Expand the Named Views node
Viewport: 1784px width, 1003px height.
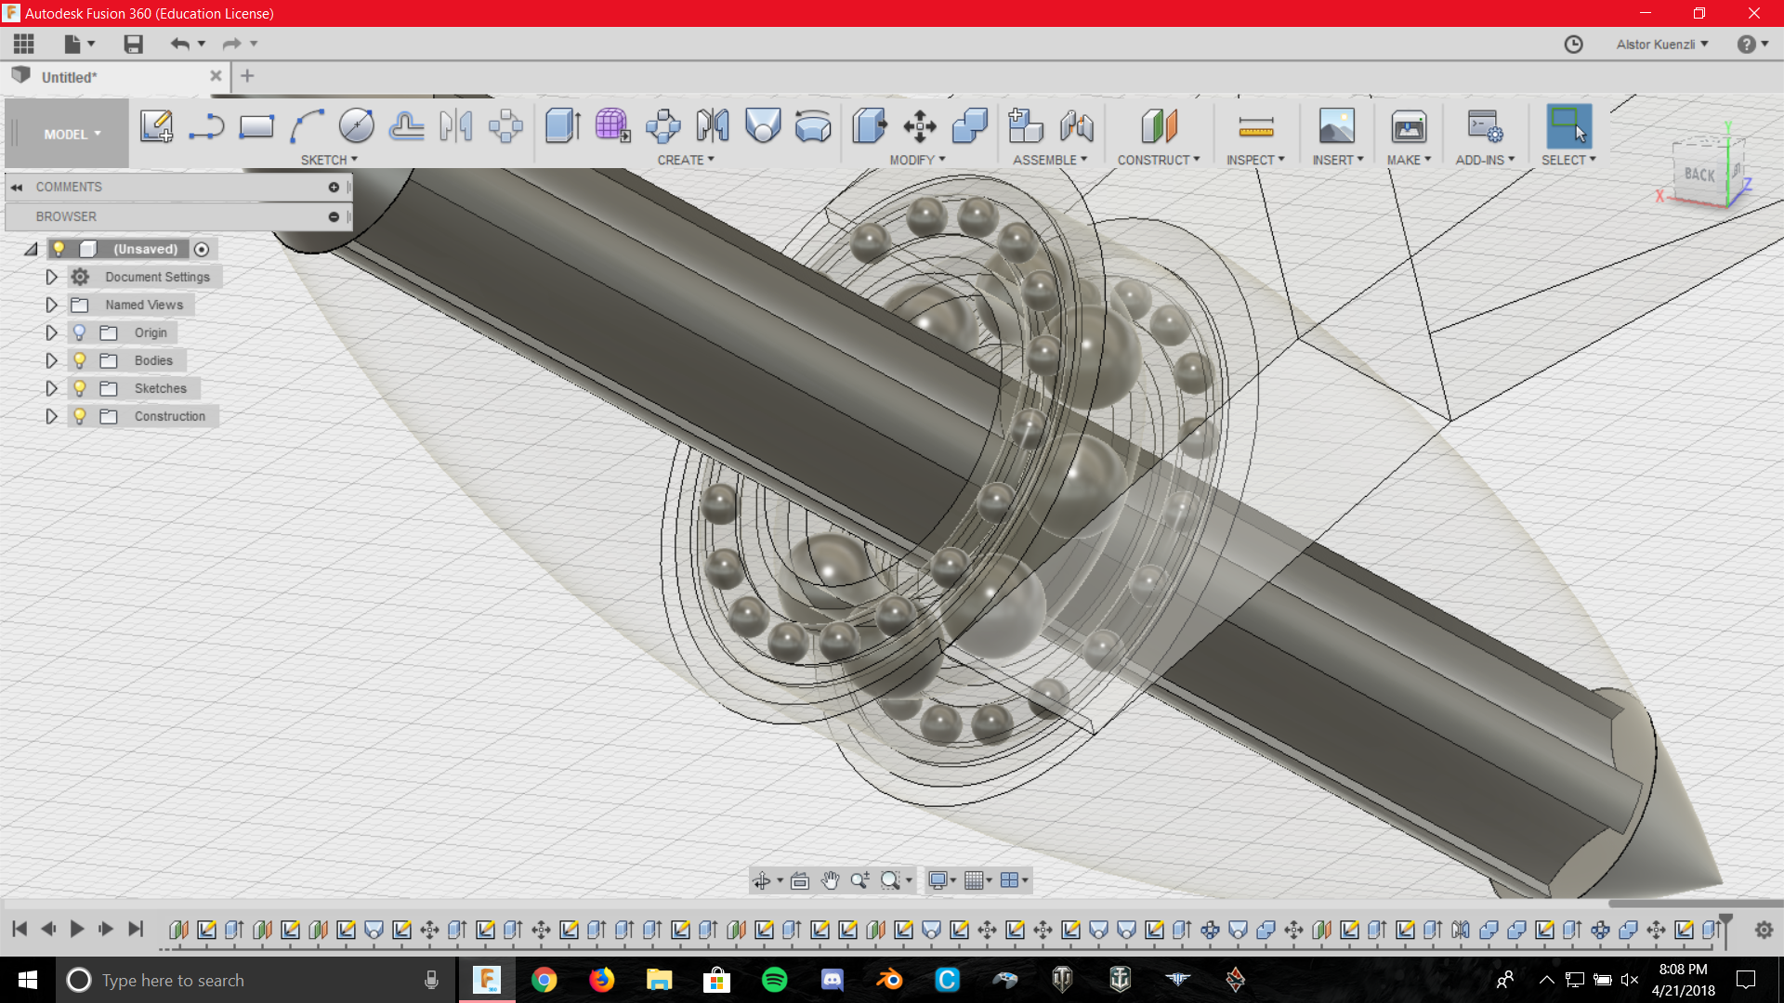51,305
